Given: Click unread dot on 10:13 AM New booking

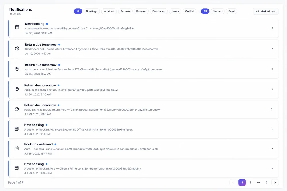Looking at the screenshot, I should click(47, 24).
